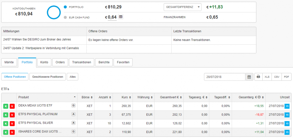Viewport: 293px width, 139px height.
Task: Click the green K buy icon for DEKA MDAX
Action: coord(6,107)
